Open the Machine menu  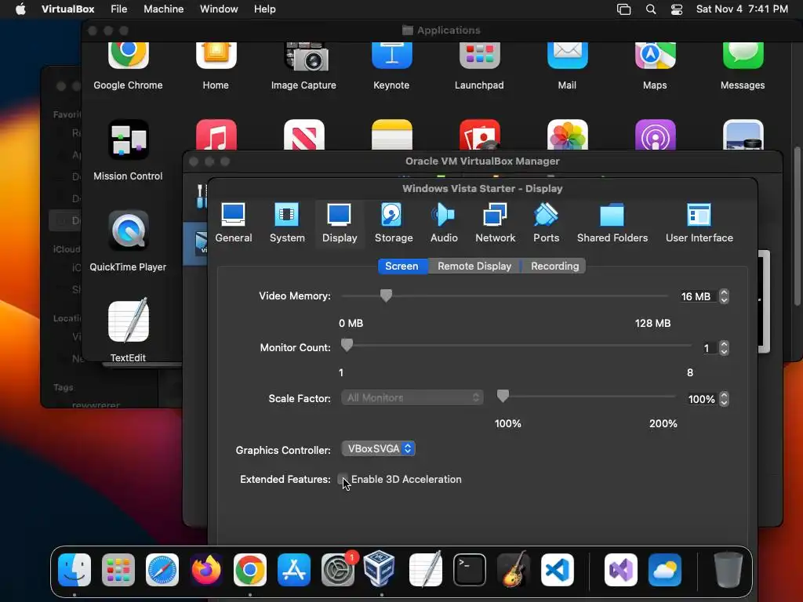tap(163, 9)
